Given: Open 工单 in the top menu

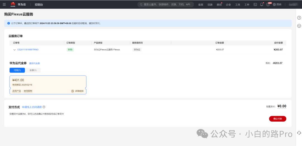Looking at the screenshot, I should [x=247, y=5].
